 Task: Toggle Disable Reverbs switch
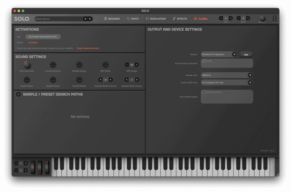53,65
